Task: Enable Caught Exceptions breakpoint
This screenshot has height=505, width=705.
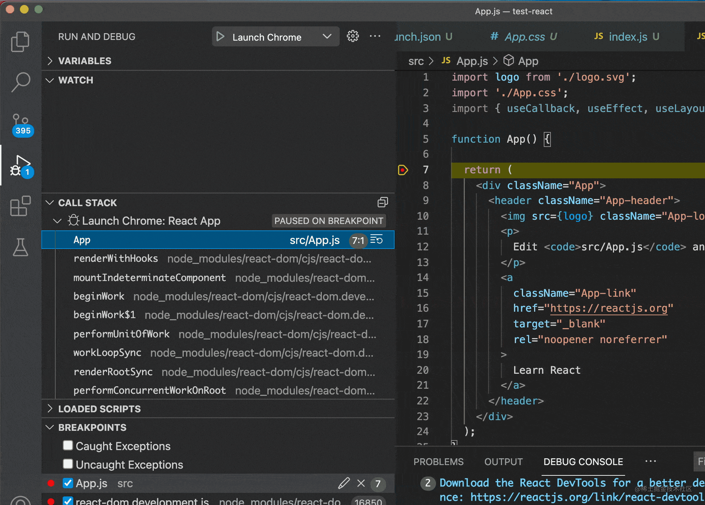Action: 68,445
